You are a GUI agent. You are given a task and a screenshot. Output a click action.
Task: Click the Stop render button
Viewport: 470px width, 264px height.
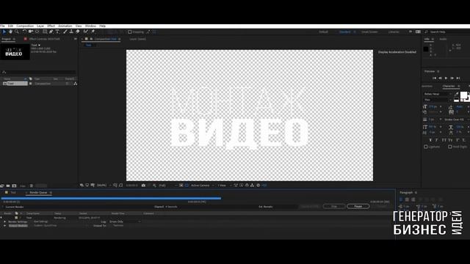[334, 206]
